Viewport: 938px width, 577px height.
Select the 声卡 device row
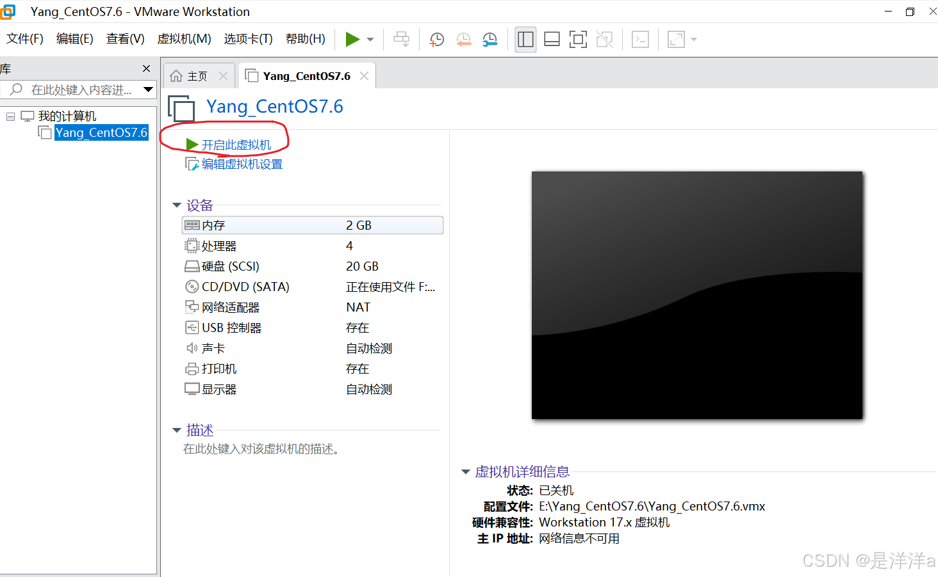click(x=313, y=348)
